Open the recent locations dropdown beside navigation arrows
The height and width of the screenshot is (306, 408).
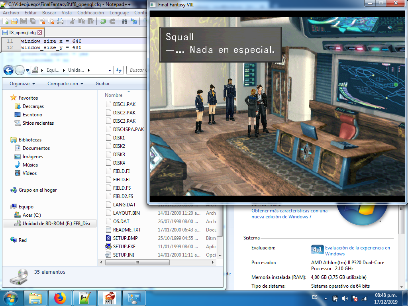coord(27,70)
